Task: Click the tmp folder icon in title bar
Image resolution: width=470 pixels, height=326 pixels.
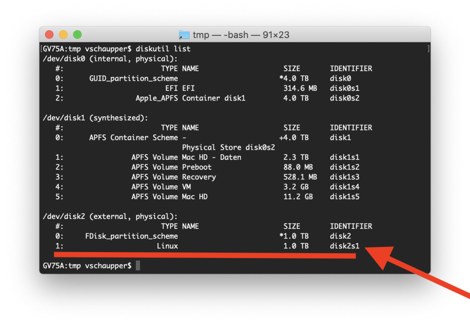Action: click(184, 35)
